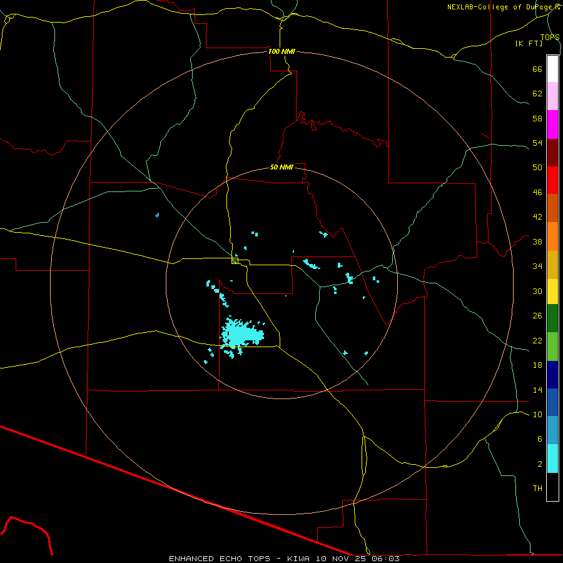Choose the dark orange legend swatch
The image size is (563, 563).
[x=552, y=208]
